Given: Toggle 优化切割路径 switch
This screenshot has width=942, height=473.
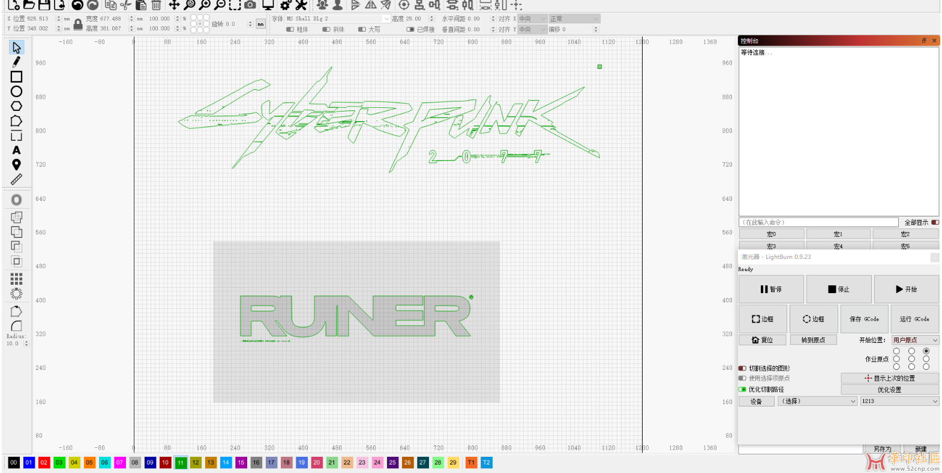Looking at the screenshot, I should click(742, 389).
